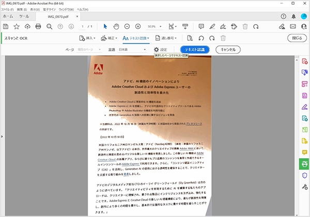Rotate counterclockwise in OCR toolbar
The height and width of the screenshot is (217, 310).
tap(201, 38)
